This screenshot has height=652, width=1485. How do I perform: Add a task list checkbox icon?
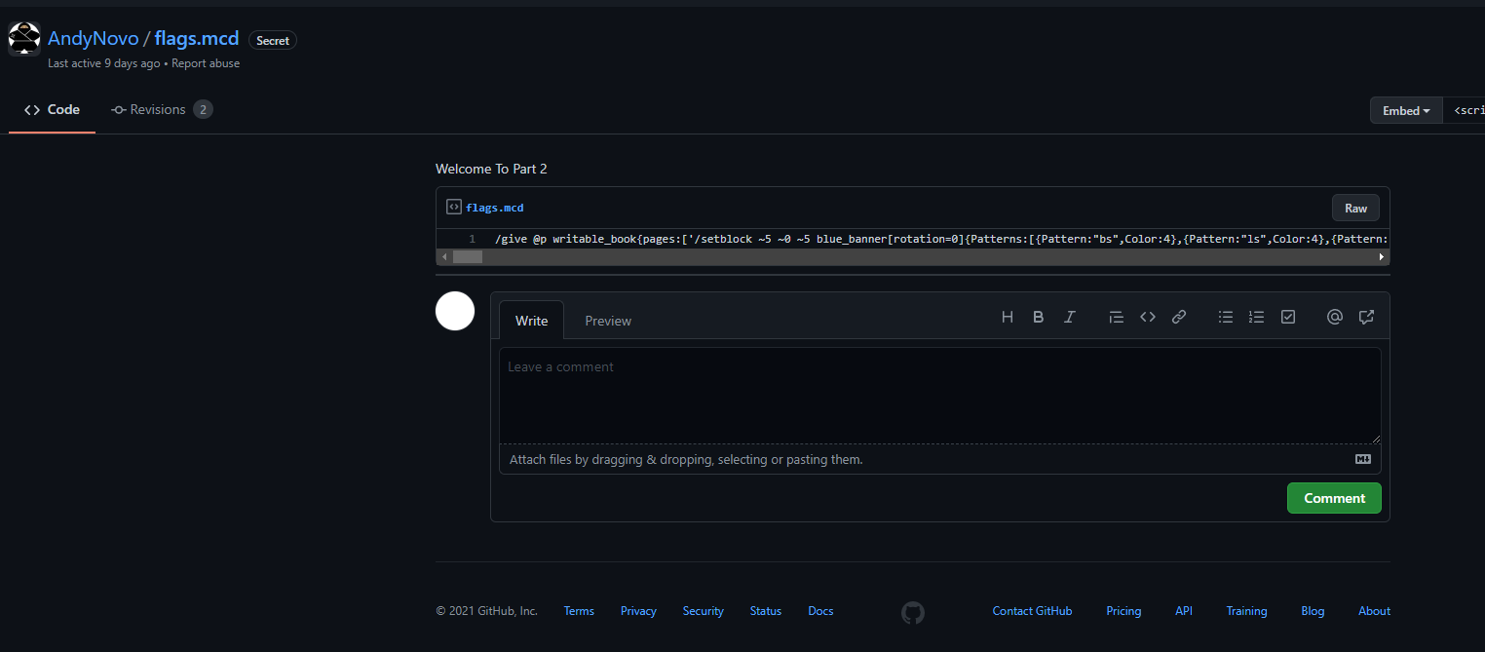[x=1288, y=317]
